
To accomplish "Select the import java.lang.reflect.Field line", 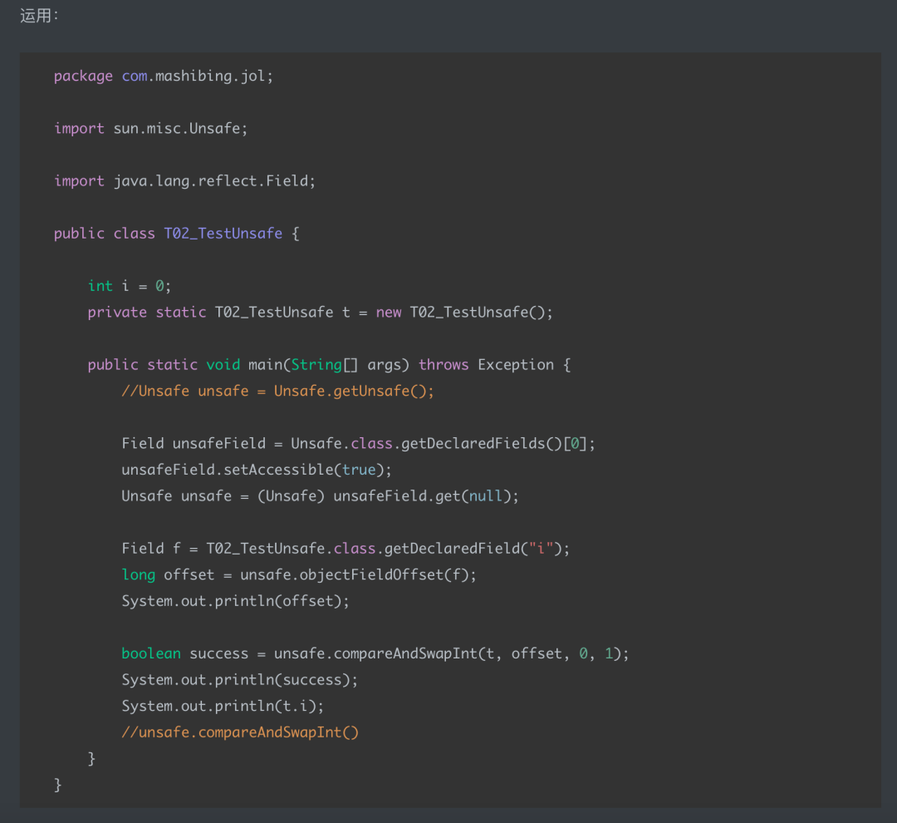I will pos(184,180).
